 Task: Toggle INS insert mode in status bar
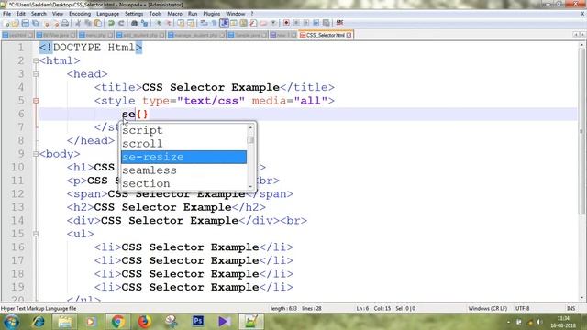570,309
